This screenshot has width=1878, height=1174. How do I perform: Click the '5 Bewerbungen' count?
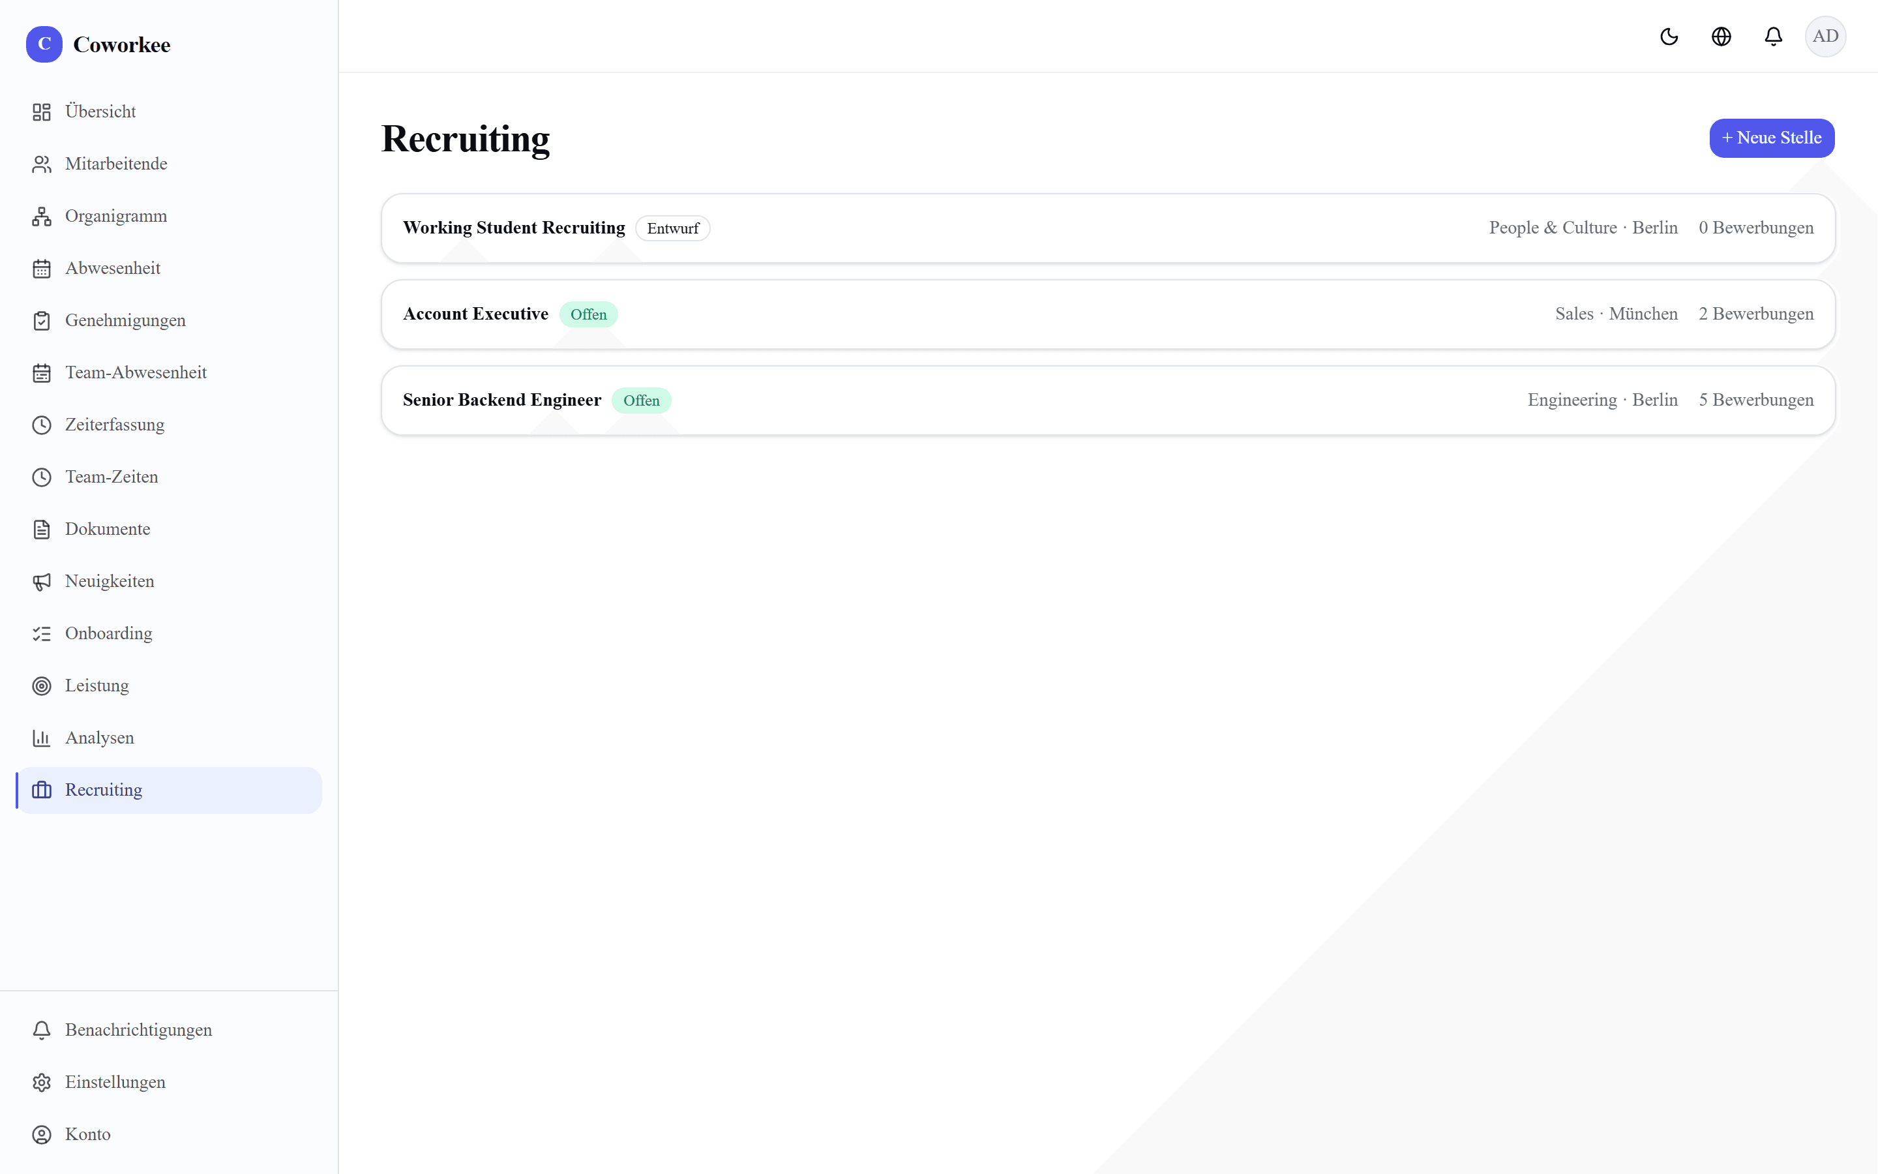(x=1756, y=400)
